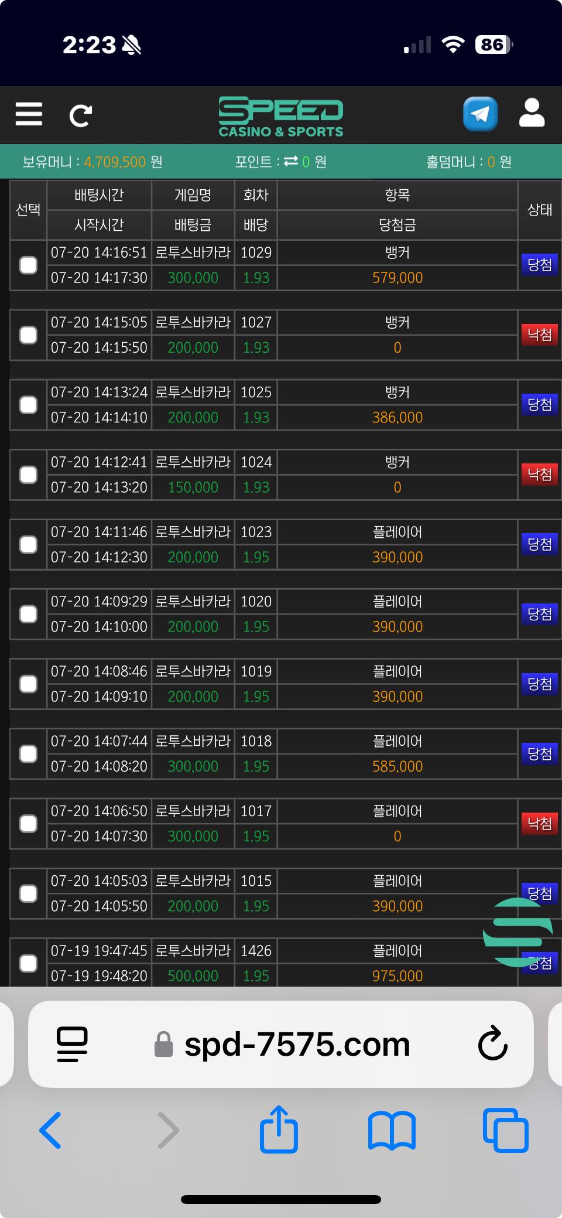This screenshot has width=562, height=1218.
Task: Go back with Safari back arrow
Action: point(50,1130)
